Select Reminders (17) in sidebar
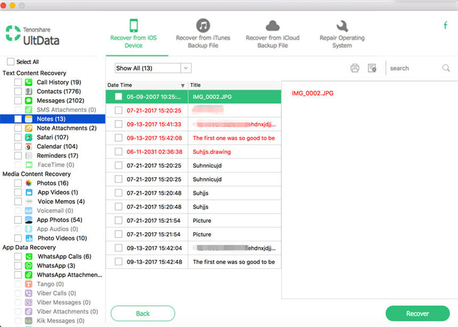Viewport: 458px width, 327px height. coord(57,156)
